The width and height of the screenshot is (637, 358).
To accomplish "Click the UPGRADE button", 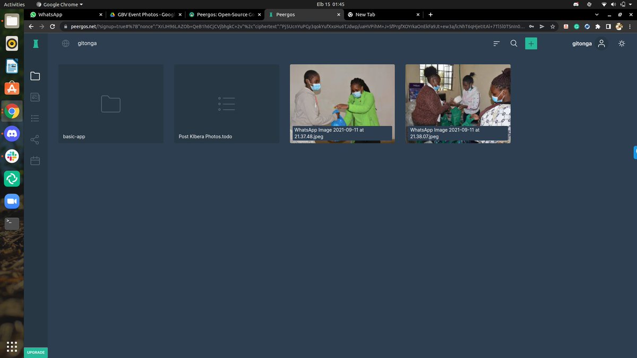I will tap(36, 352).
